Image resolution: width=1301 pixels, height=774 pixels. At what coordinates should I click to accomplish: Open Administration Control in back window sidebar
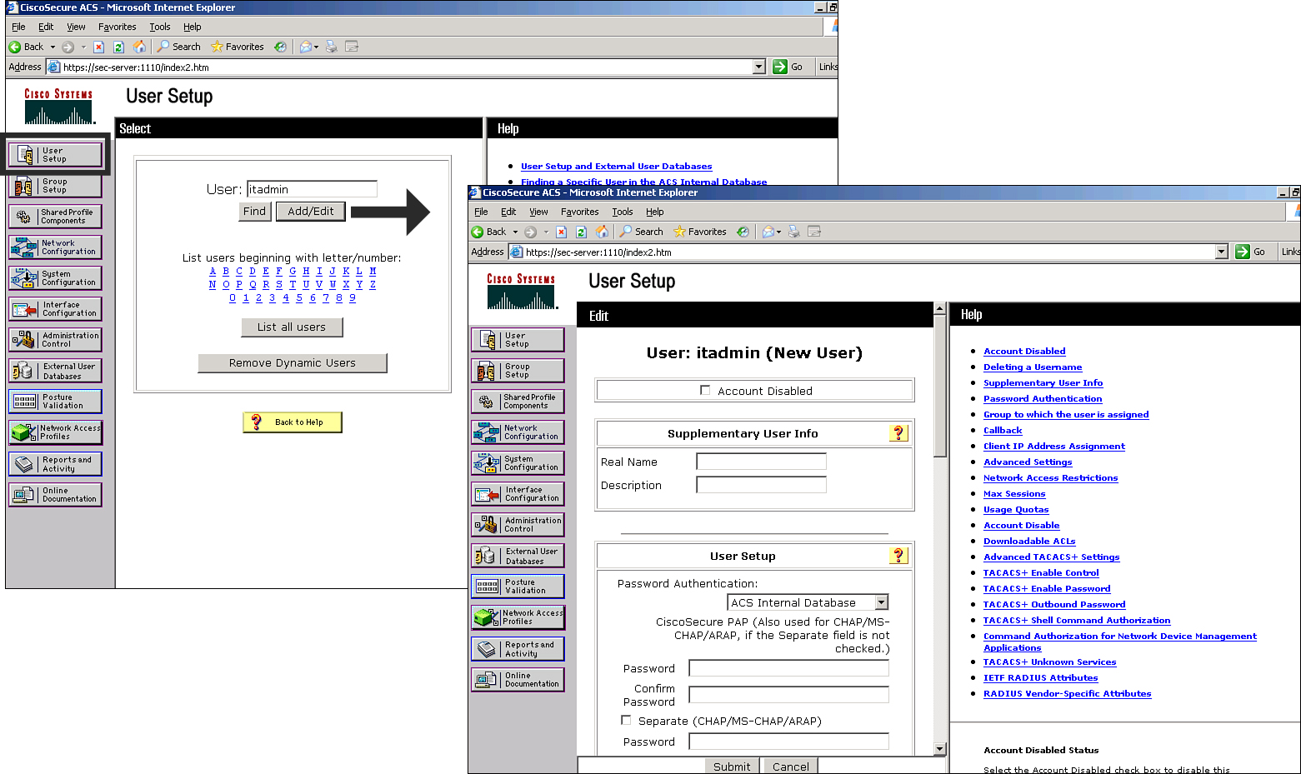[55, 340]
